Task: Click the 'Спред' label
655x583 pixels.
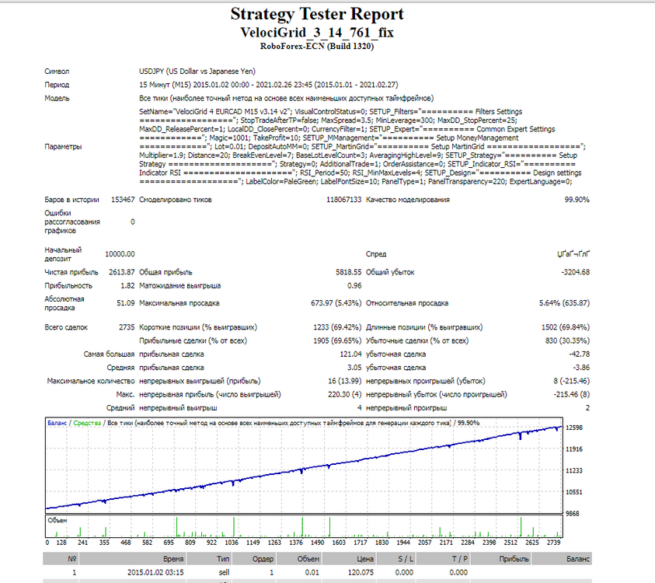Action: click(x=376, y=254)
